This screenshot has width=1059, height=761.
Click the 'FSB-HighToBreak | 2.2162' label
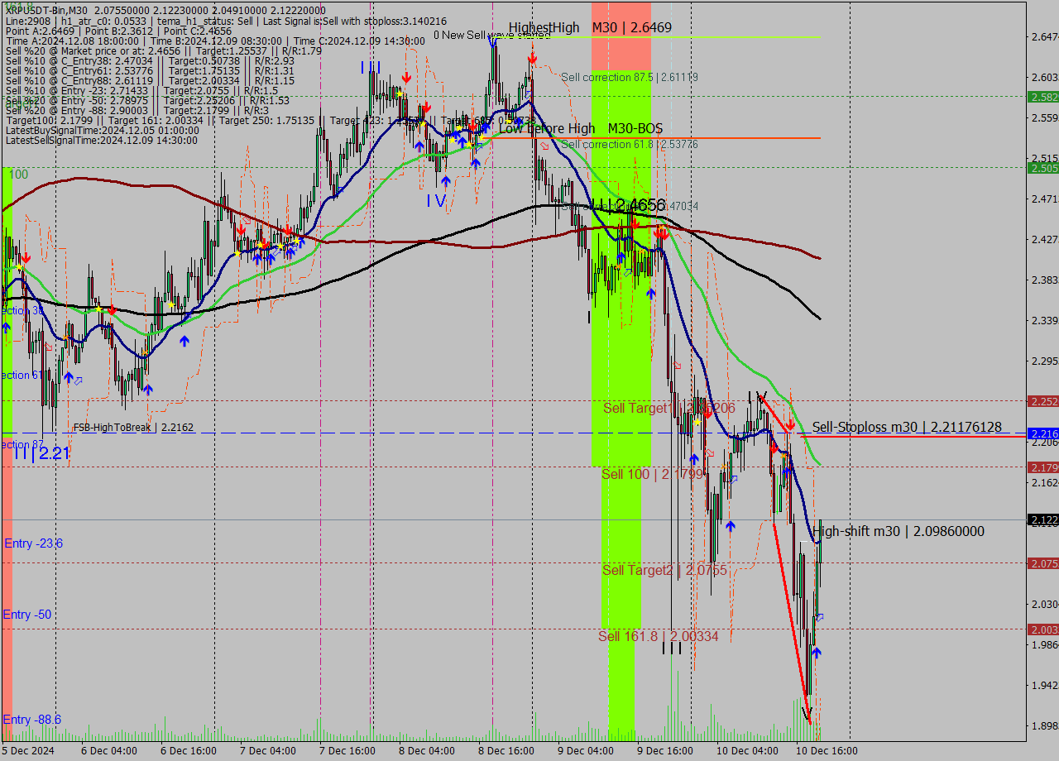[x=134, y=428]
